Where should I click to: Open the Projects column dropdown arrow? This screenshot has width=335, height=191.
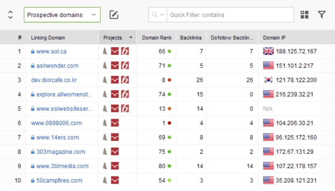(131, 37)
